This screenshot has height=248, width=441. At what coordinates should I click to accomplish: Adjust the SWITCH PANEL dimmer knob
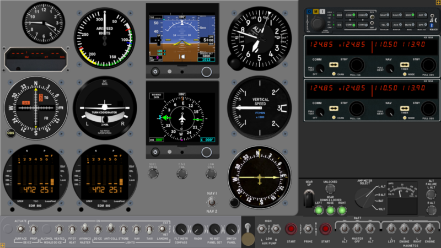(x=231, y=229)
